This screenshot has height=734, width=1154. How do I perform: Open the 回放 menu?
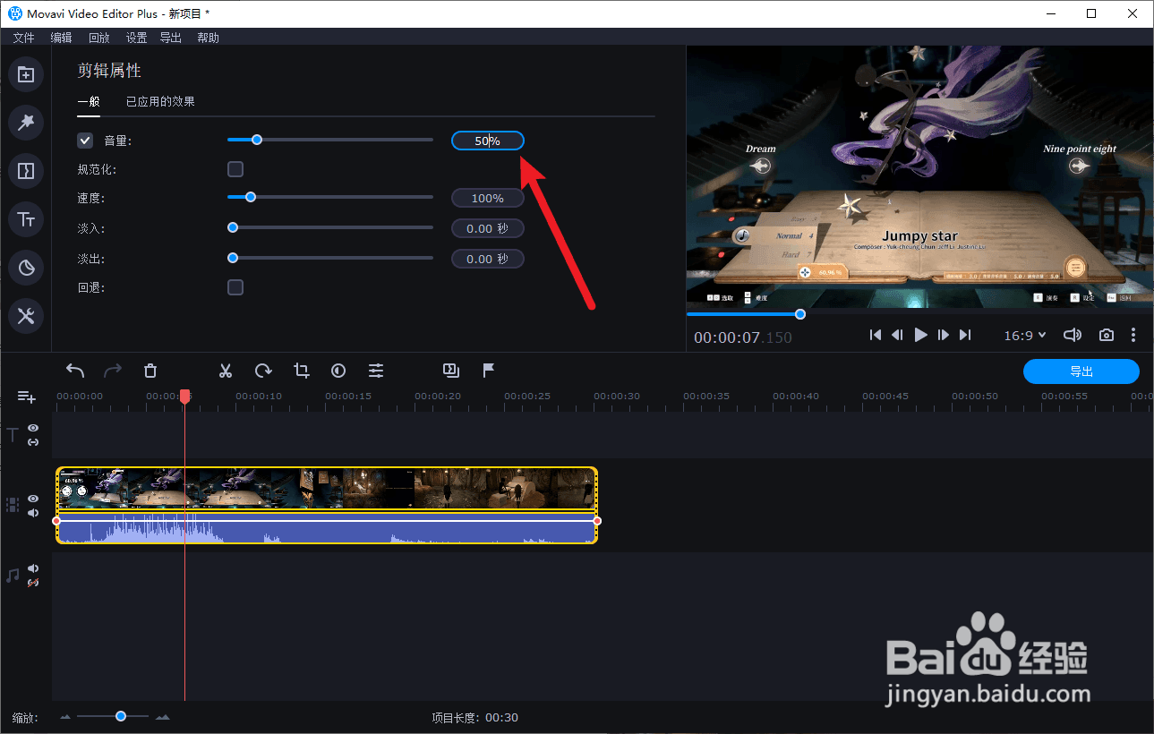[x=98, y=38]
